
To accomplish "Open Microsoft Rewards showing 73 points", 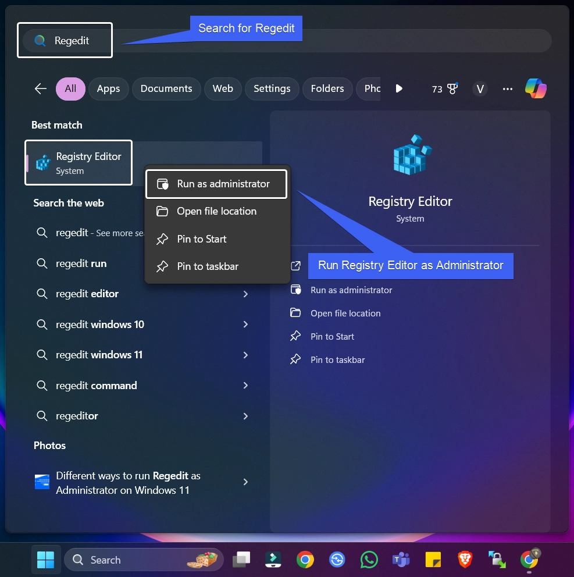I will pos(445,88).
